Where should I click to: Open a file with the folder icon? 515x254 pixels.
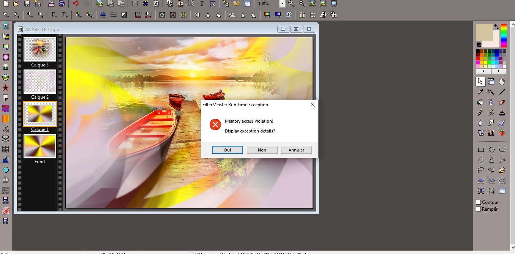click(16, 4)
